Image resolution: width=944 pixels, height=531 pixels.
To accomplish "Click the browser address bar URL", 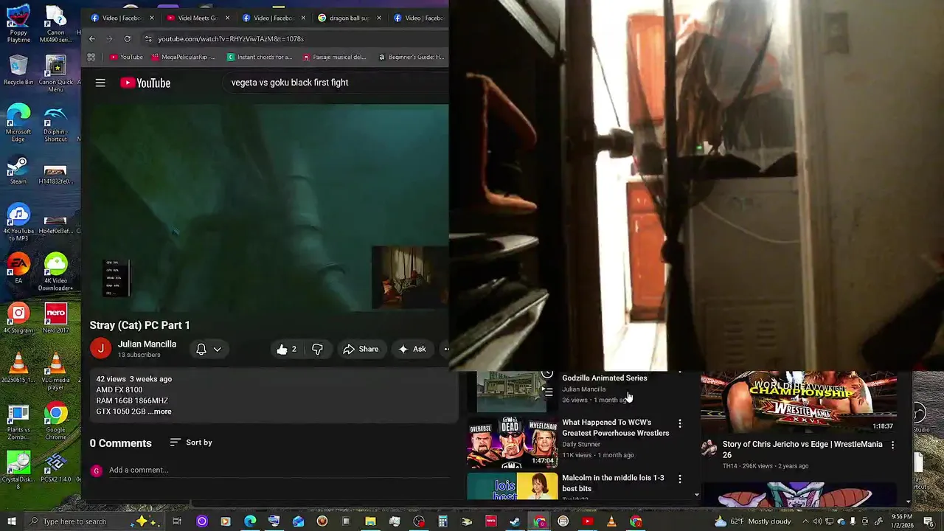I will tap(230, 38).
